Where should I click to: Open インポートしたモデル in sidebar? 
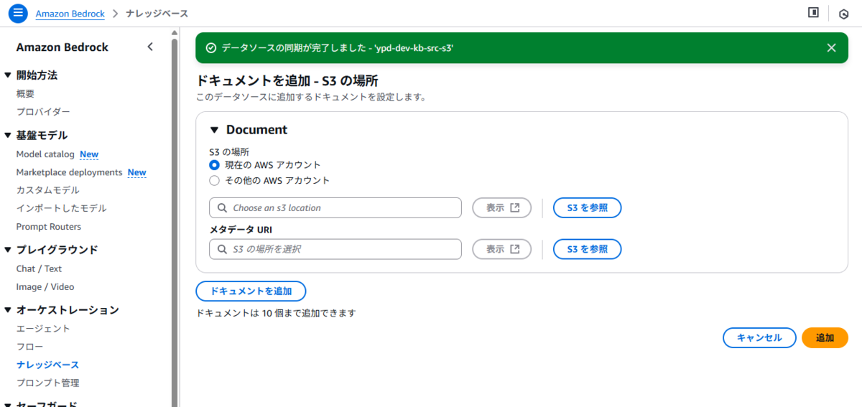61,208
